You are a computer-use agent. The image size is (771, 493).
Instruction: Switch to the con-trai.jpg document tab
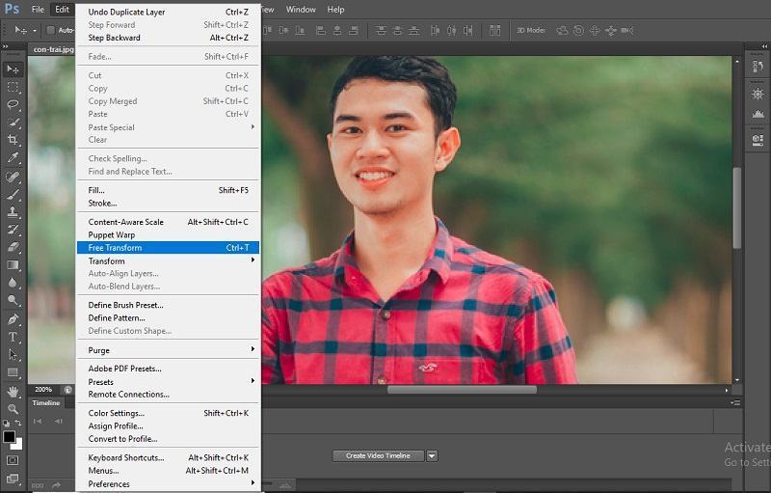click(53, 49)
